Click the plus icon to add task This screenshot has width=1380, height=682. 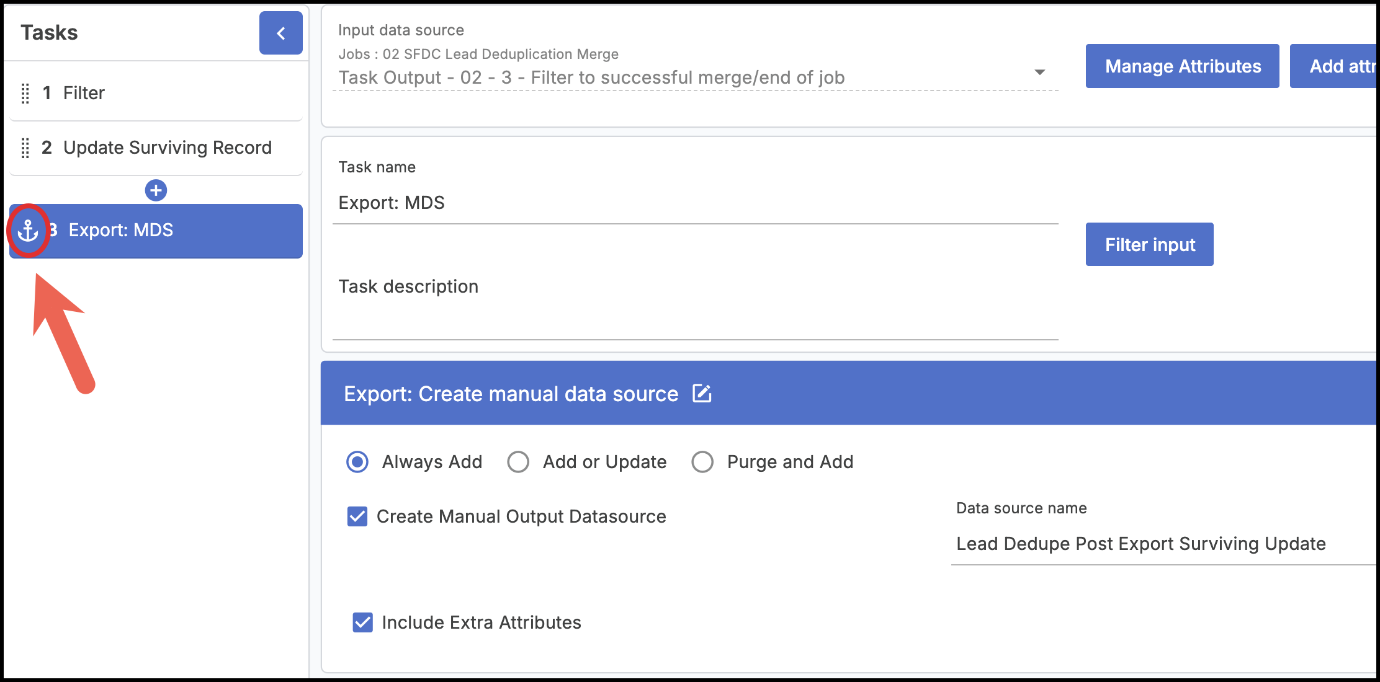coord(156,190)
